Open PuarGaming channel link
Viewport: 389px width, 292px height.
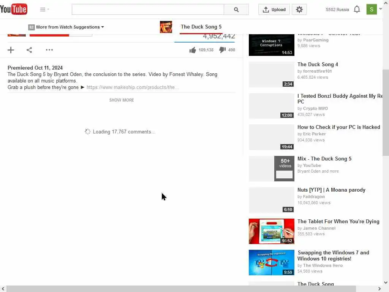316,40
